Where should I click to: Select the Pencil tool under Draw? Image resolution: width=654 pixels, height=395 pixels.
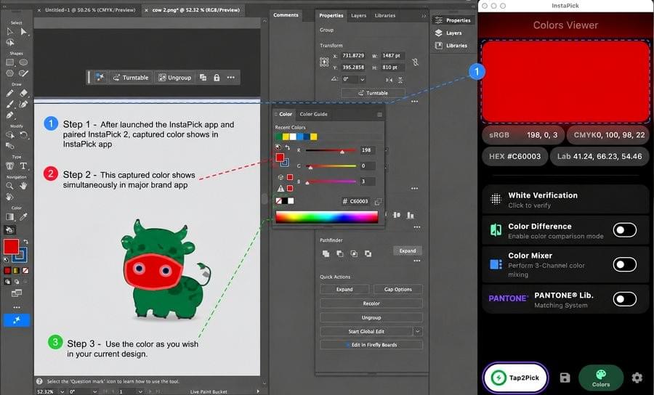[x=9, y=93]
